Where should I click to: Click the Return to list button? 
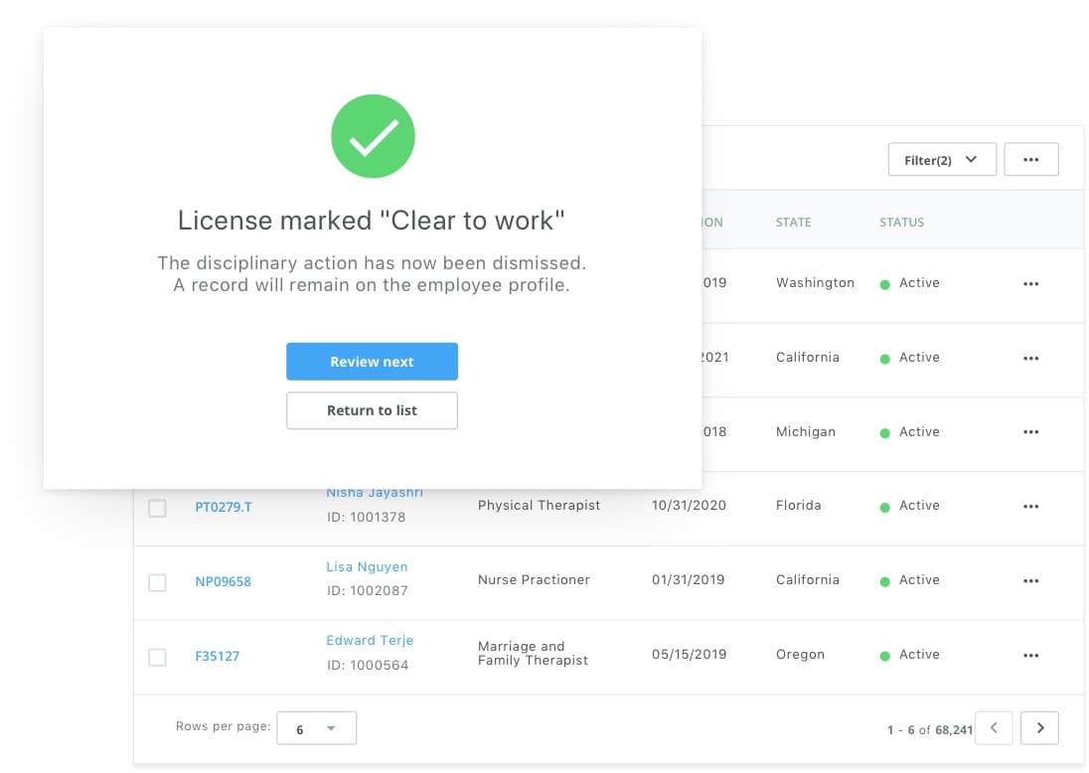[372, 410]
